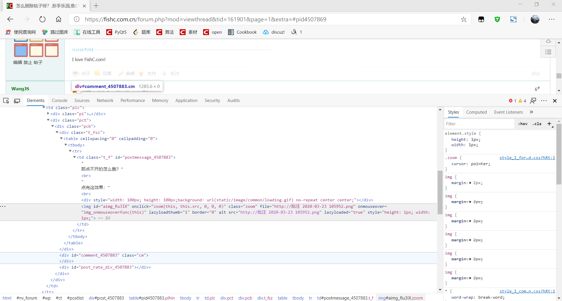Open style_1_for...d.css source link
562x301 pixels.
coord(527,158)
